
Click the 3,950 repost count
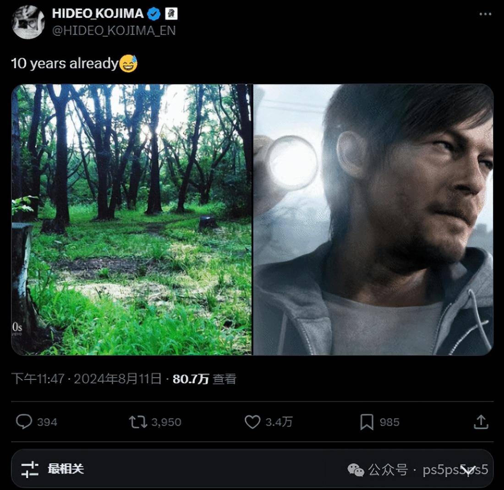tap(166, 422)
